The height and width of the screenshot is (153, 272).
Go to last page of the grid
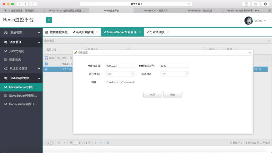coord(101,143)
